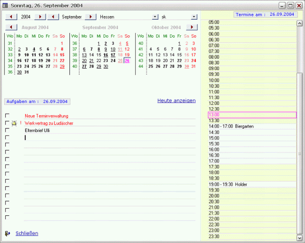Click the exit door icon beside Schließen

[x=8, y=233]
